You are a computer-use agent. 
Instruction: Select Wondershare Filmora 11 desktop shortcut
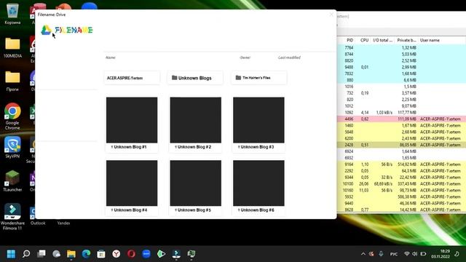pos(12,217)
